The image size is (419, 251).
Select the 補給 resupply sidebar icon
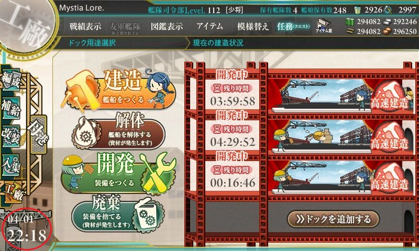(11, 109)
